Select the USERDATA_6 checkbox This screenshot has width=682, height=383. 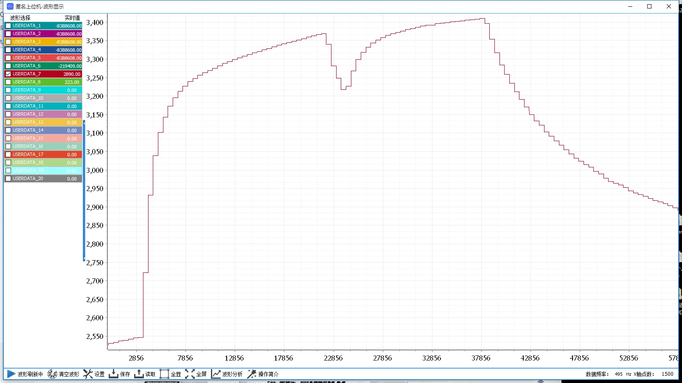coord(8,66)
